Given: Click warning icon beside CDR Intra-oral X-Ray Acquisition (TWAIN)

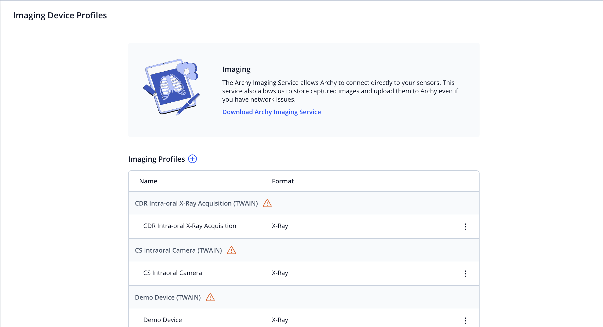Looking at the screenshot, I should pos(267,203).
